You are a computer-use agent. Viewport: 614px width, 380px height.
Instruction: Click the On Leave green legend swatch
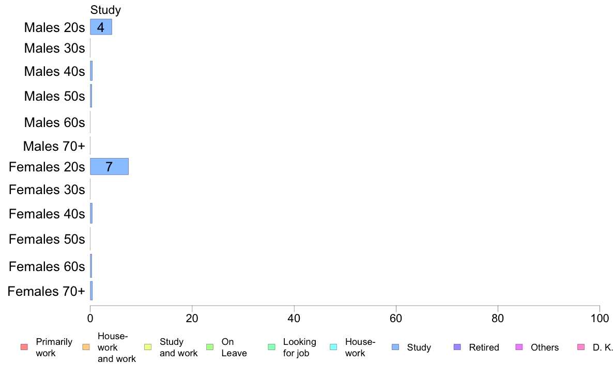pos(210,347)
